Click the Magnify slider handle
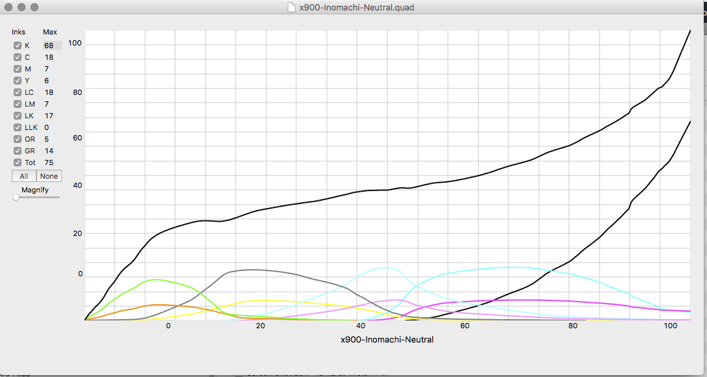This screenshot has width=707, height=377. coord(16,198)
